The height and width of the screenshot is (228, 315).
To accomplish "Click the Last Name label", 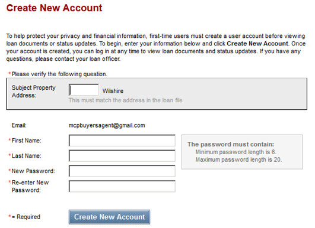I will point(26,156).
